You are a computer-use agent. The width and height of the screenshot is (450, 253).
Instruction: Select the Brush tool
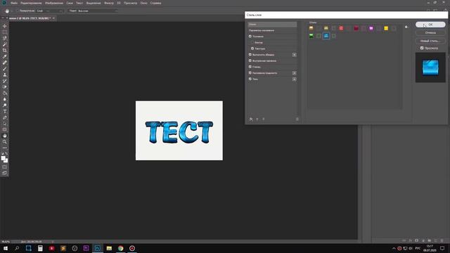click(5, 69)
